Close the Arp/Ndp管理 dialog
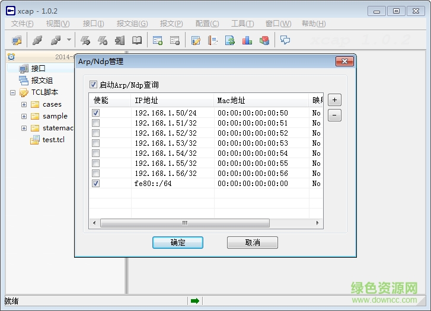The image size is (431, 311). (344, 61)
